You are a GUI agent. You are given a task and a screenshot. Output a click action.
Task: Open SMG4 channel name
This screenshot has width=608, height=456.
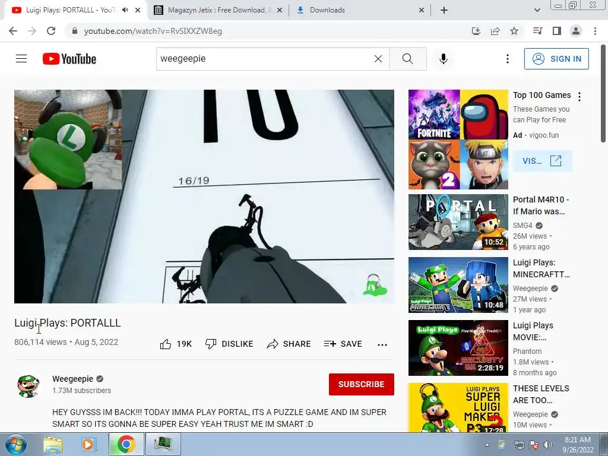(x=522, y=225)
